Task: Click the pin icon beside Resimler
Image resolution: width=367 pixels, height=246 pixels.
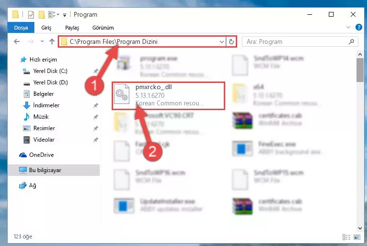Action: point(95,128)
